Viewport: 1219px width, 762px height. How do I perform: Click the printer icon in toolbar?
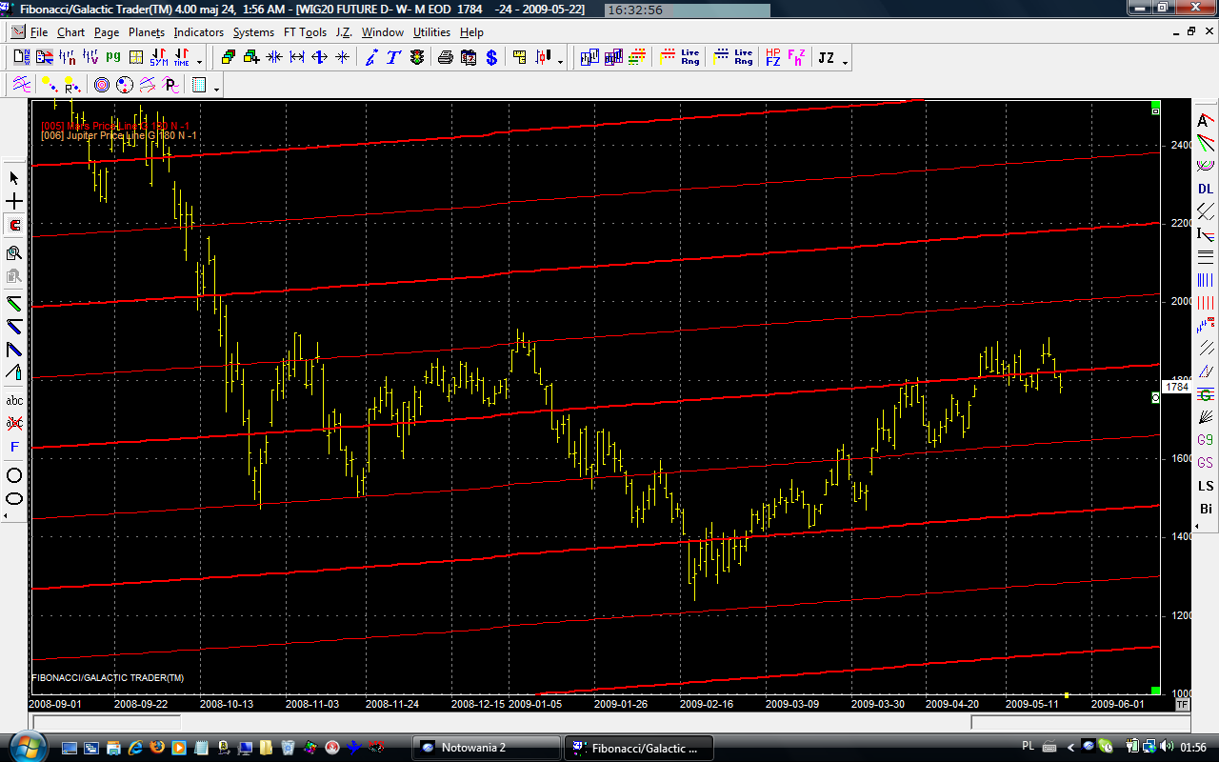coord(445,58)
